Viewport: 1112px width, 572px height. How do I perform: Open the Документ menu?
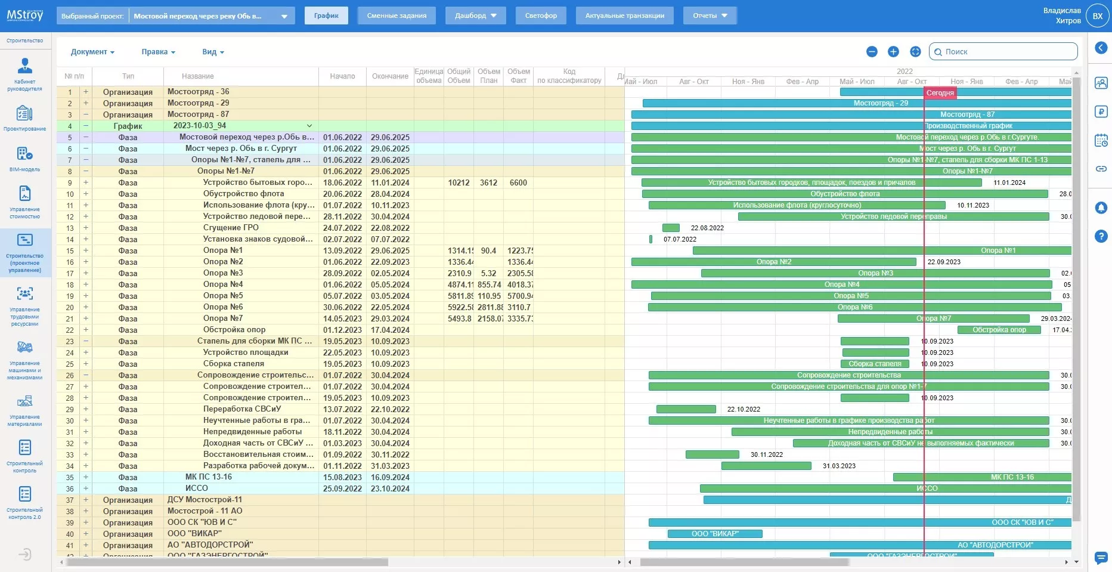(x=92, y=52)
